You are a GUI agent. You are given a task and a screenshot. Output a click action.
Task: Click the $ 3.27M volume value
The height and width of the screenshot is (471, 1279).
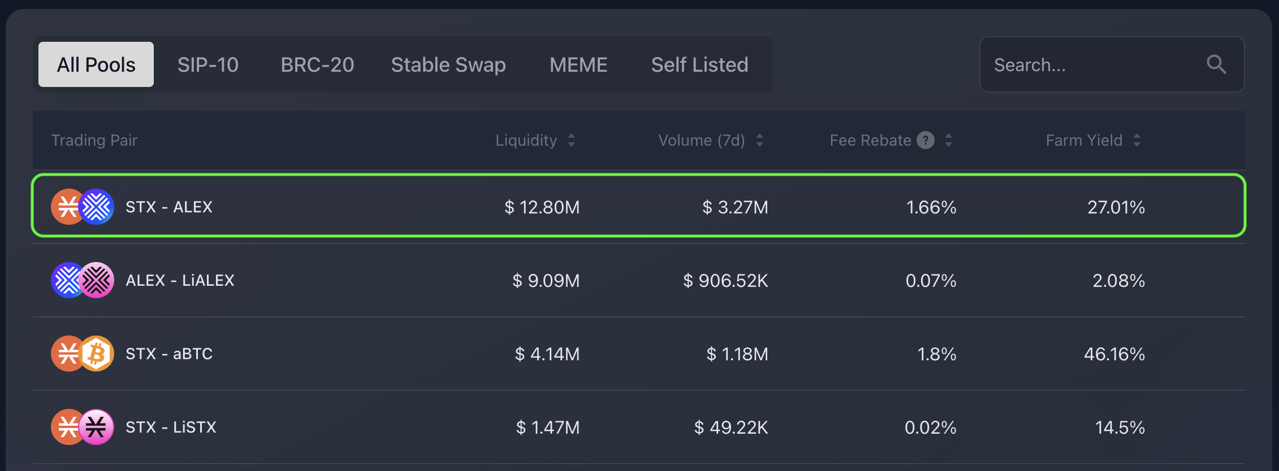(x=735, y=207)
